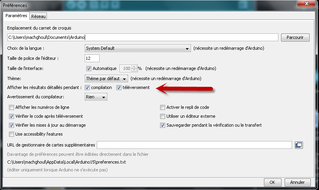Open the compiler warning Rien dropdown
Image resolution: width=319 pixels, height=190 pixels.
pos(96,97)
